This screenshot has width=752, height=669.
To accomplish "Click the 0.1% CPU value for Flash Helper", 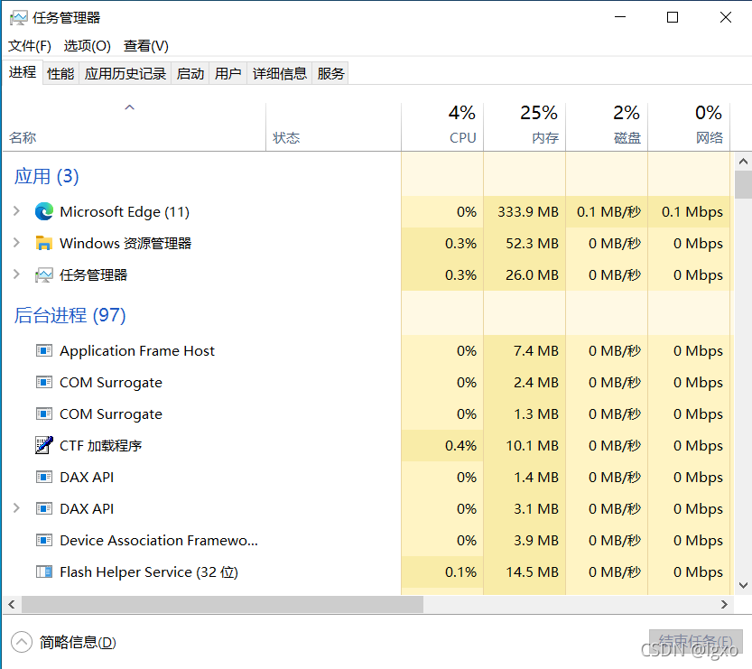I will tap(461, 572).
